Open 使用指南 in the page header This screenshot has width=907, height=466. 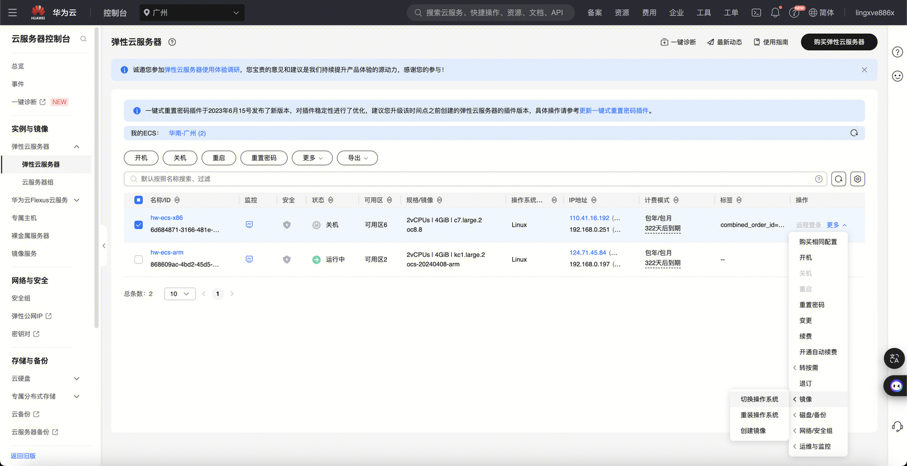click(x=771, y=42)
